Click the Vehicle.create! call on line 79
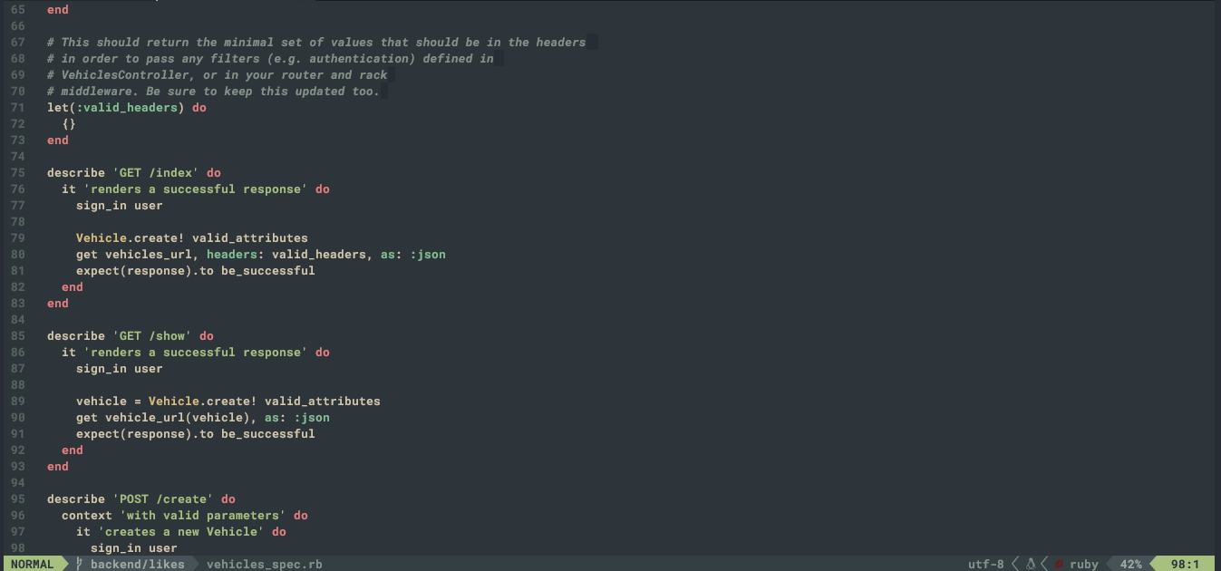 [x=131, y=237]
